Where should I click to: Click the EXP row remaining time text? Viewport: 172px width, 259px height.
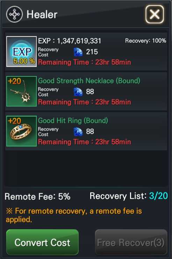click(x=85, y=62)
